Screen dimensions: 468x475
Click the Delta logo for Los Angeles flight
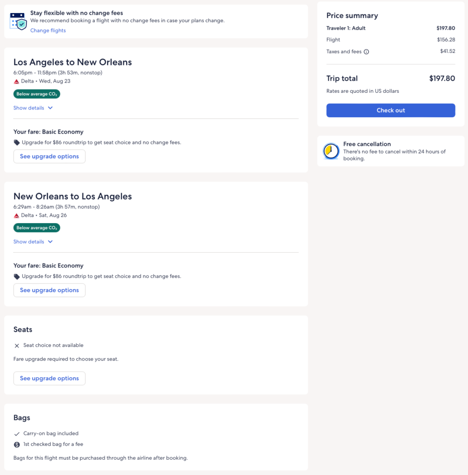pyautogui.click(x=17, y=81)
